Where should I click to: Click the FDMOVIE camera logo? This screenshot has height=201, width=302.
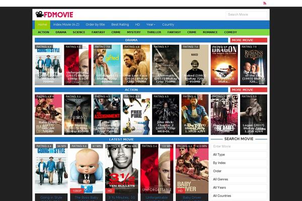pos(54,15)
